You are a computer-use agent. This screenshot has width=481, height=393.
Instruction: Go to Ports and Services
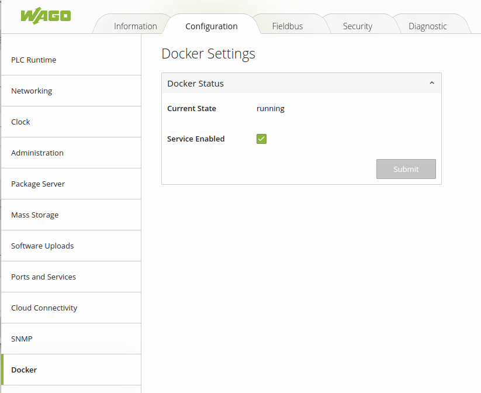click(x=43, y=277)
